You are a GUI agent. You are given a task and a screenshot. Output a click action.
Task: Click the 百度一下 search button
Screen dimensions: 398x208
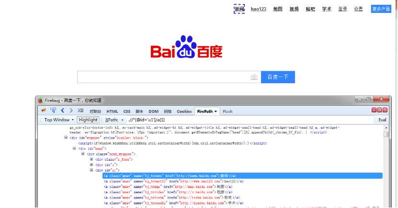click(278, 77)
